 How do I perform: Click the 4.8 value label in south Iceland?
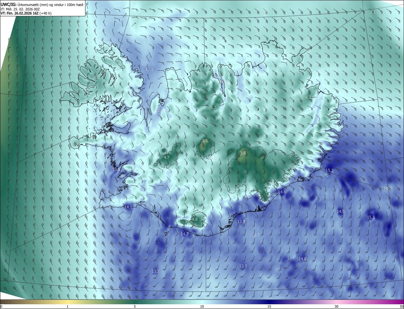pyautogui.click(x=194, y=219)
